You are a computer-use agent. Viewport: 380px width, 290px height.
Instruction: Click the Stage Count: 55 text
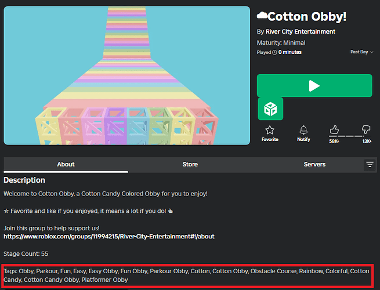pos(26,253)
